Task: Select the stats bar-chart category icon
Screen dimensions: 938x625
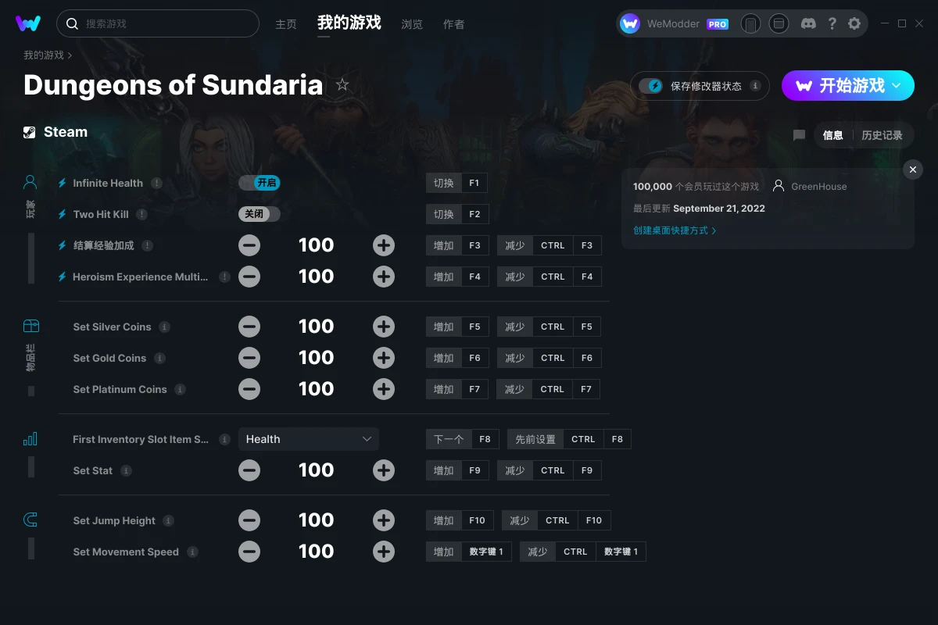Action: click(x=30, y=439)
